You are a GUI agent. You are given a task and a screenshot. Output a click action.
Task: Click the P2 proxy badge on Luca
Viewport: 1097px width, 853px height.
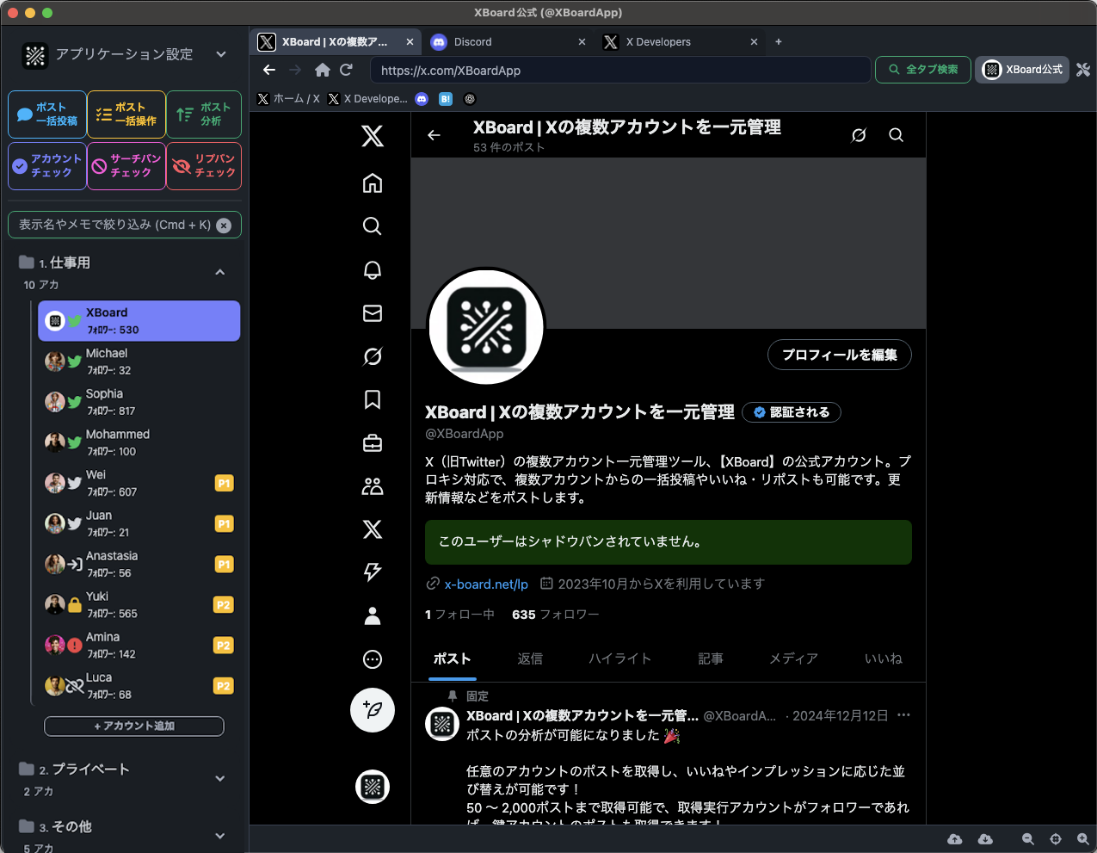(224, 686)
